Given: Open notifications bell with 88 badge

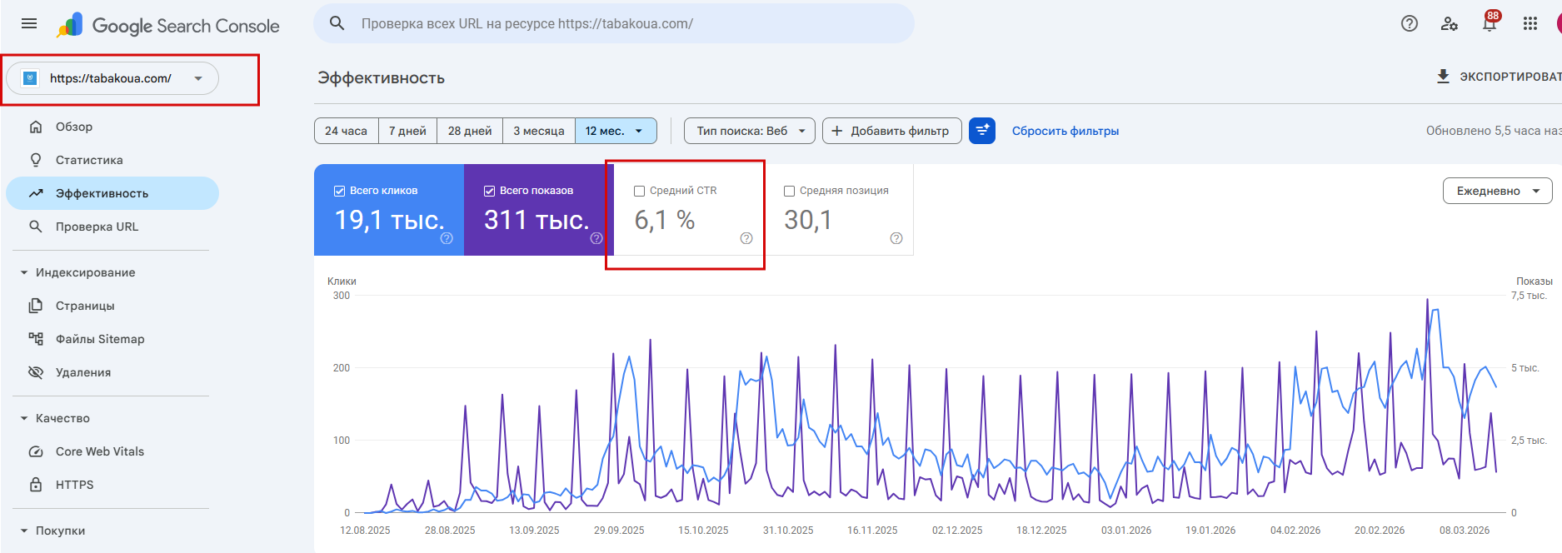Looking at the screenshot, I should [1490, 22].
